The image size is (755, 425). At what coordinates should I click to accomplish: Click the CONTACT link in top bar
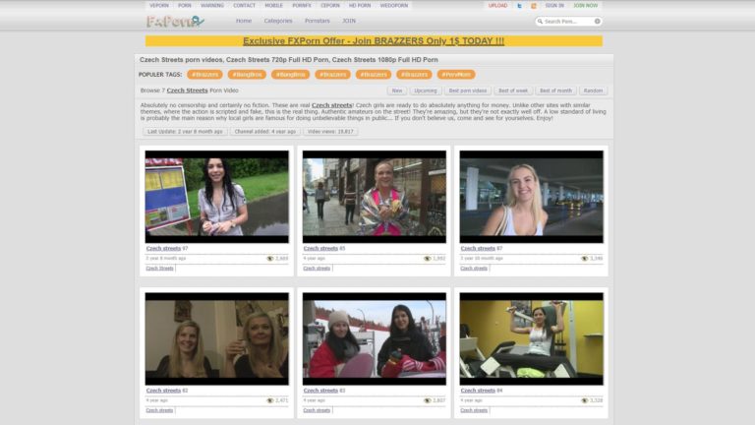[x=244, y=6]
